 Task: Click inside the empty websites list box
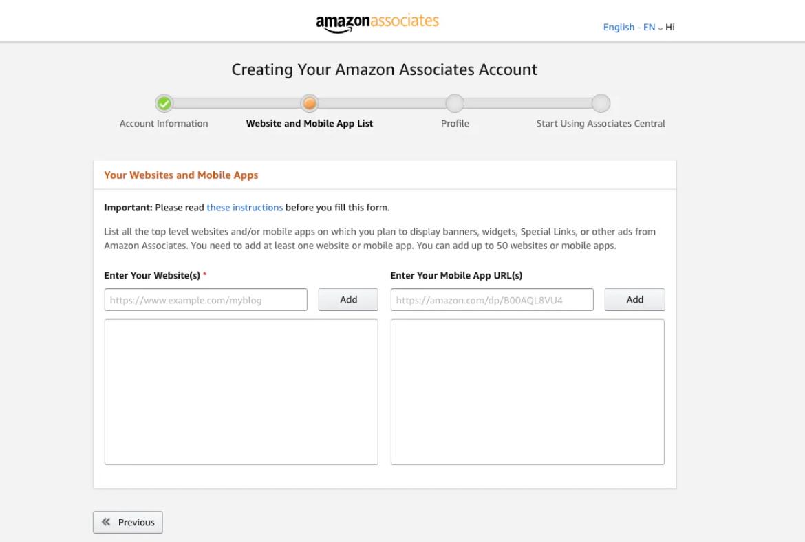(241, 391)
